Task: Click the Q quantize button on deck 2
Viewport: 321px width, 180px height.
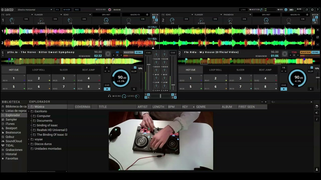Action: pyautogui.click(x=311, y=89)
